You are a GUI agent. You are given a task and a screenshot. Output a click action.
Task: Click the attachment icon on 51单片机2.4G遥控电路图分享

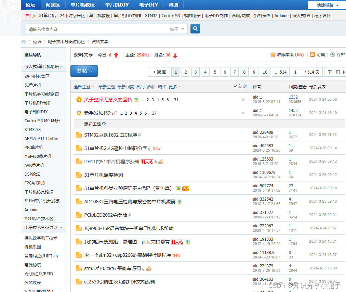coord(150,149)
